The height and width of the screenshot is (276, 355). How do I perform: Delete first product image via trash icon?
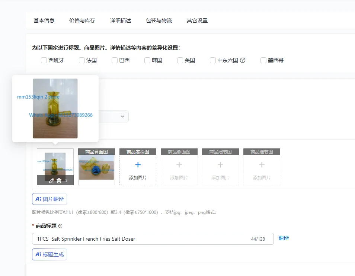[59, 181]
